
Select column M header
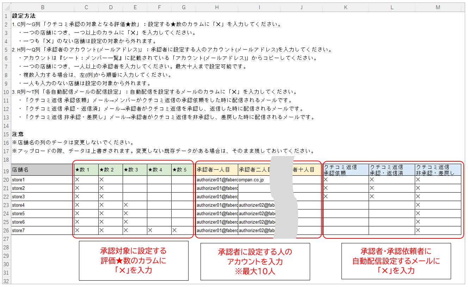pos(438,7)
